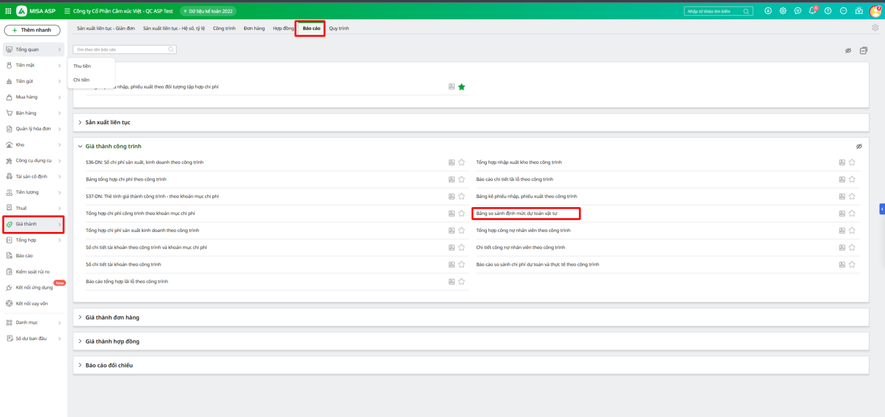Collapse the Giá thành công trình section
Viewport: 885px width, 417px height.
80,146
